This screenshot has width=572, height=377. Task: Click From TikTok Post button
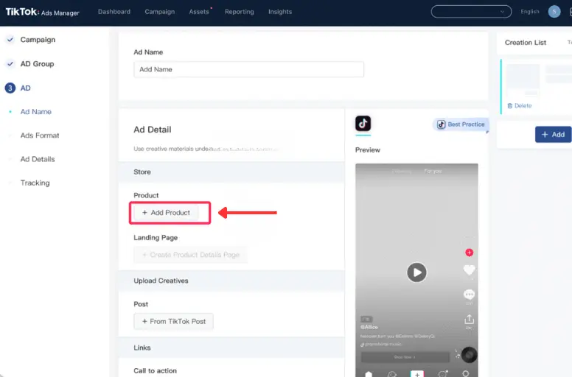pyautogui.click(x=174, y=321)
